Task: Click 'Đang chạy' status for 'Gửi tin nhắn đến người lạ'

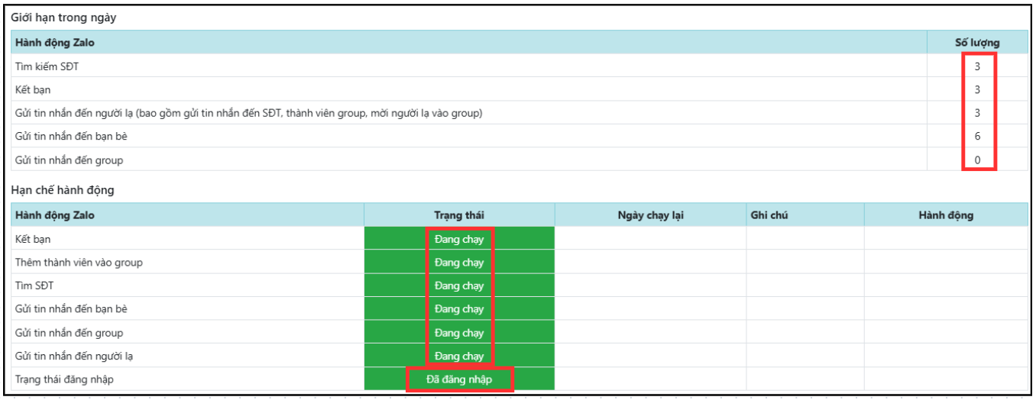Action: [458, 356]
